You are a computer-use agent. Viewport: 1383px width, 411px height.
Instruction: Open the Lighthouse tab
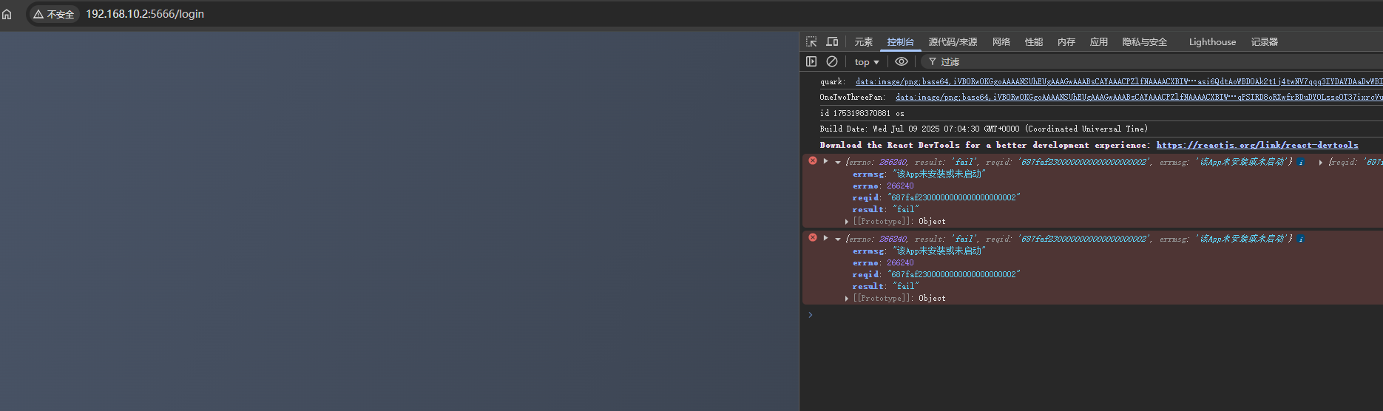pyautogui.click(x=1212, y=42)
